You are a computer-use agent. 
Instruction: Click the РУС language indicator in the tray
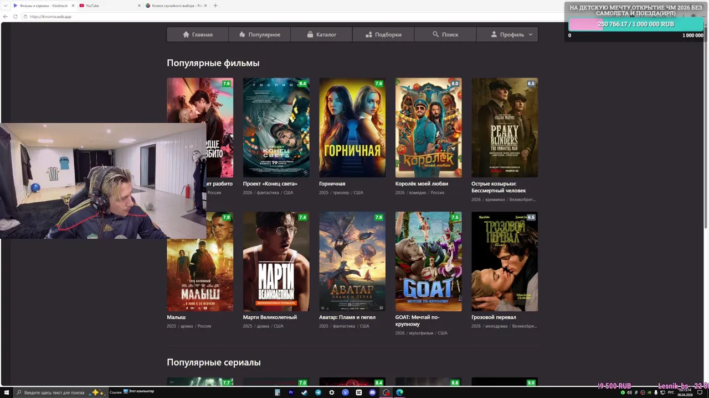(x=671, y=392)
